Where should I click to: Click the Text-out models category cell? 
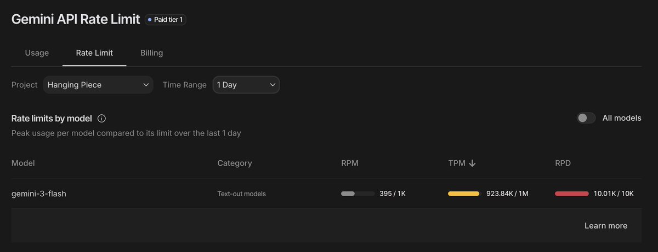point(241,194)
